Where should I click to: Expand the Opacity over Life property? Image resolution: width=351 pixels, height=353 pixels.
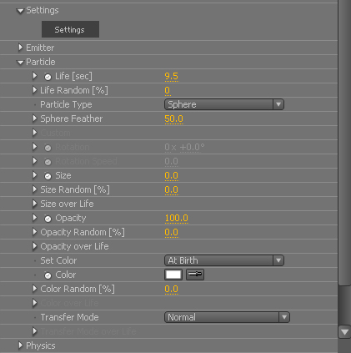tap(35, 246)
